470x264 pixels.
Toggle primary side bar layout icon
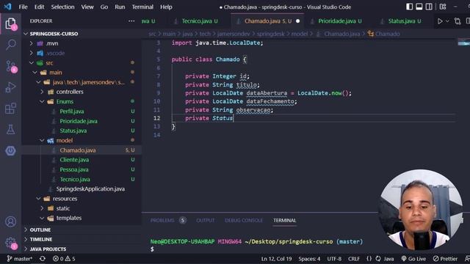coord(409,7)
